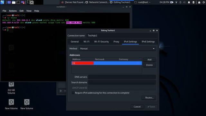Open the Routes… button
The height and width of the screenshot is (116, 206).
(149, 98)
